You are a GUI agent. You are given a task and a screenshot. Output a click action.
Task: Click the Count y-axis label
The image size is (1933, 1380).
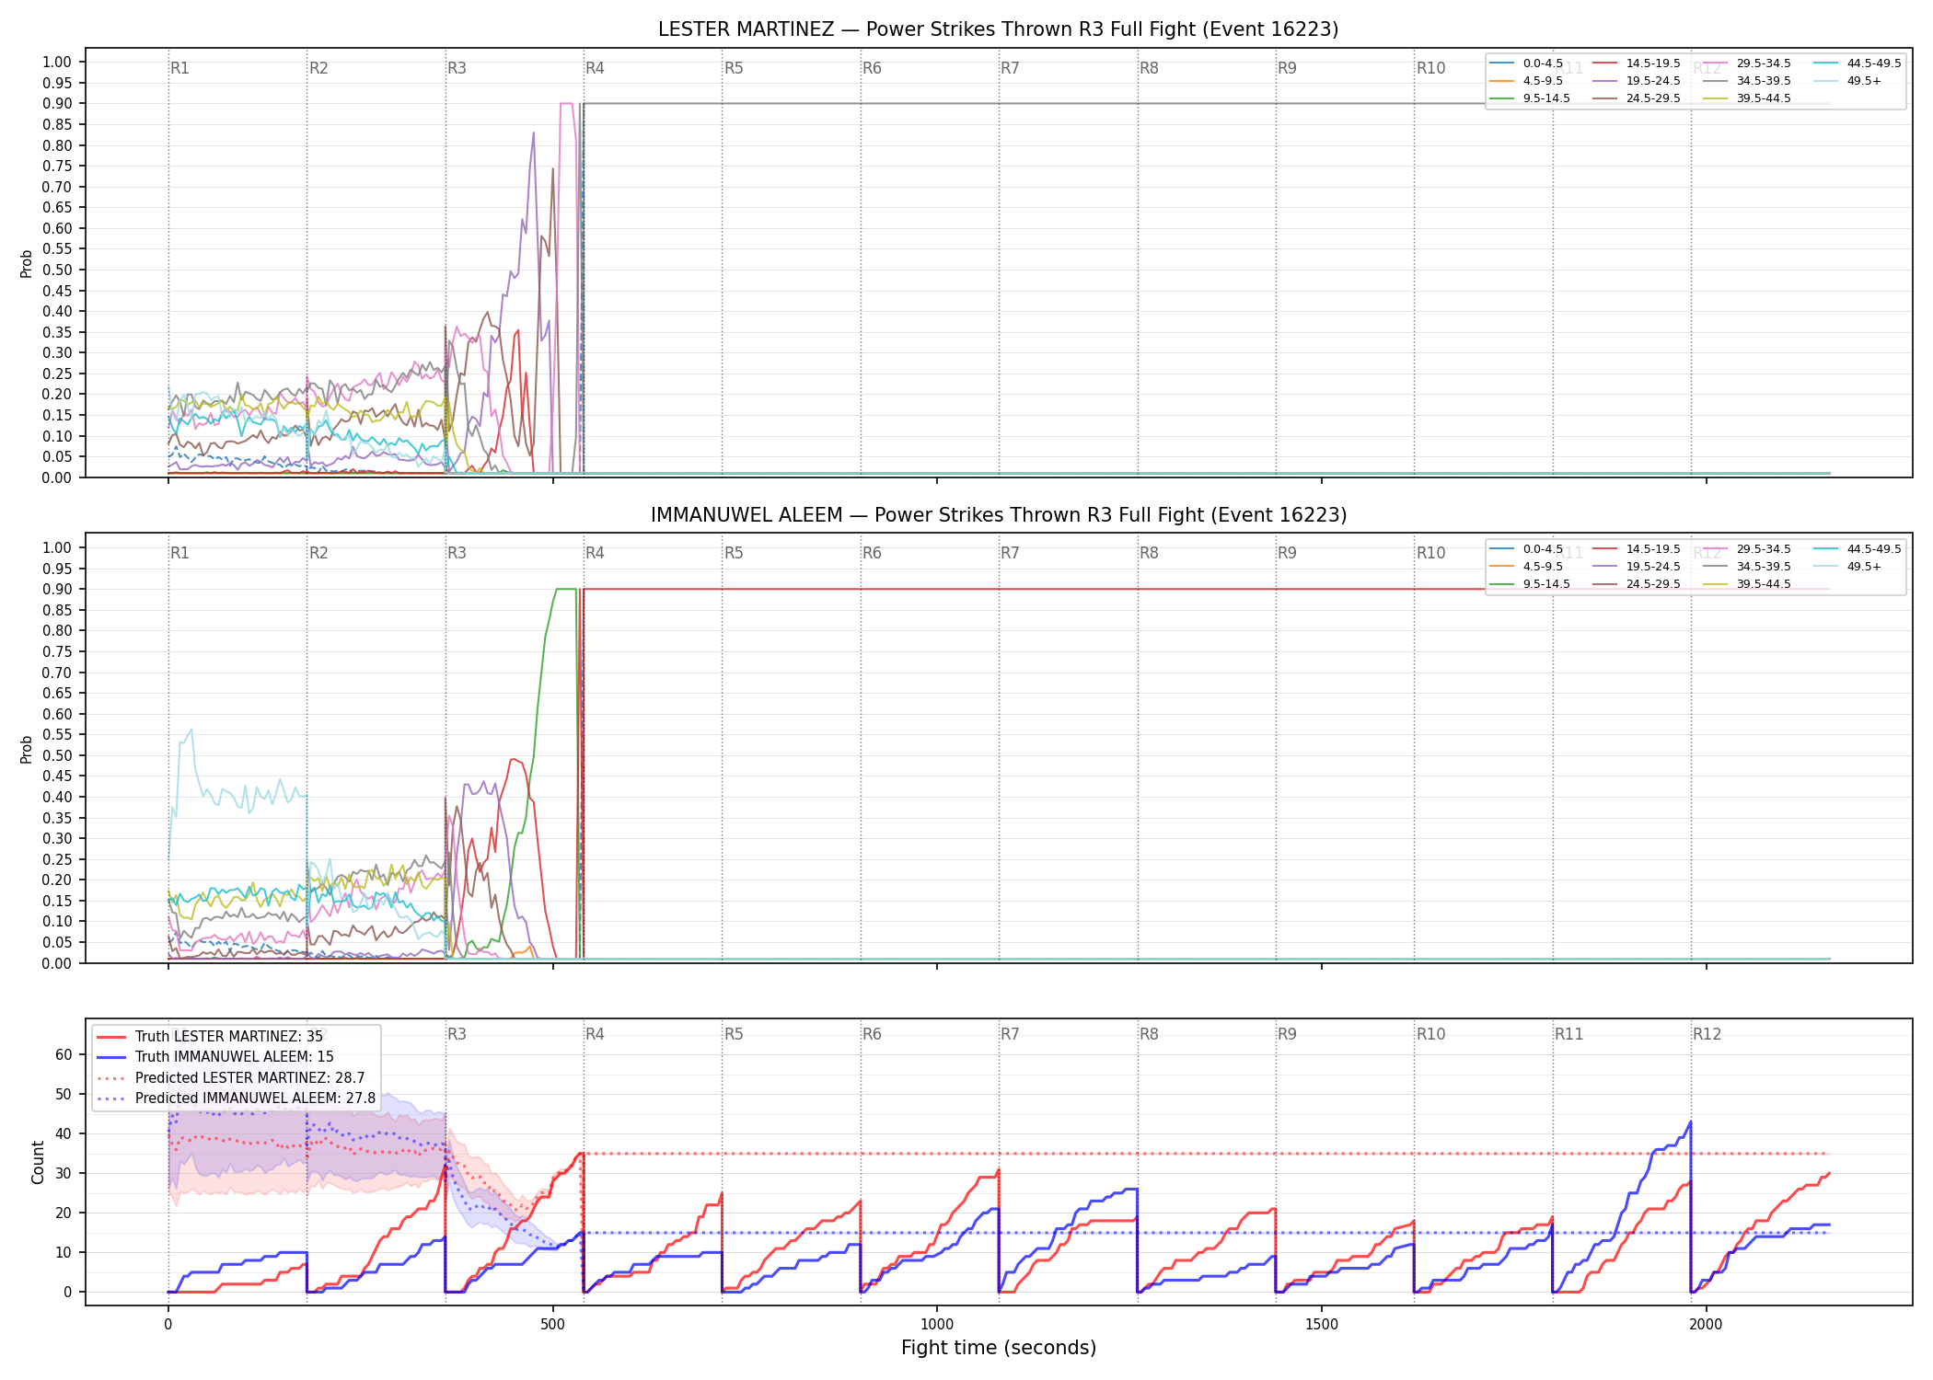click(38, 1162)
